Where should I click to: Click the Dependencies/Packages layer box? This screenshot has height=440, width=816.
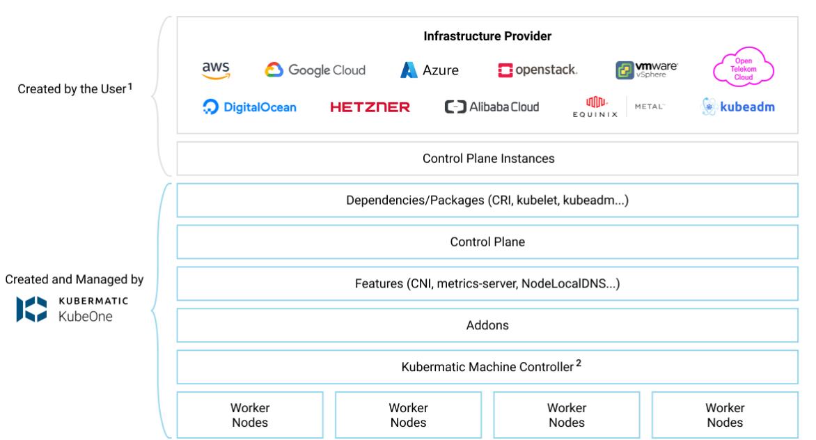pos(487,201)
